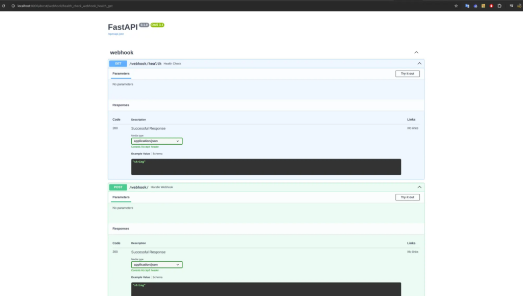The image size is (523, 296).
Task: Click the browser address bar URL
Action: coord(66,6)
